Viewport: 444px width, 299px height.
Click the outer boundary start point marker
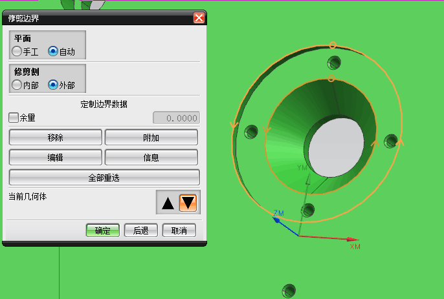(333, 45)
